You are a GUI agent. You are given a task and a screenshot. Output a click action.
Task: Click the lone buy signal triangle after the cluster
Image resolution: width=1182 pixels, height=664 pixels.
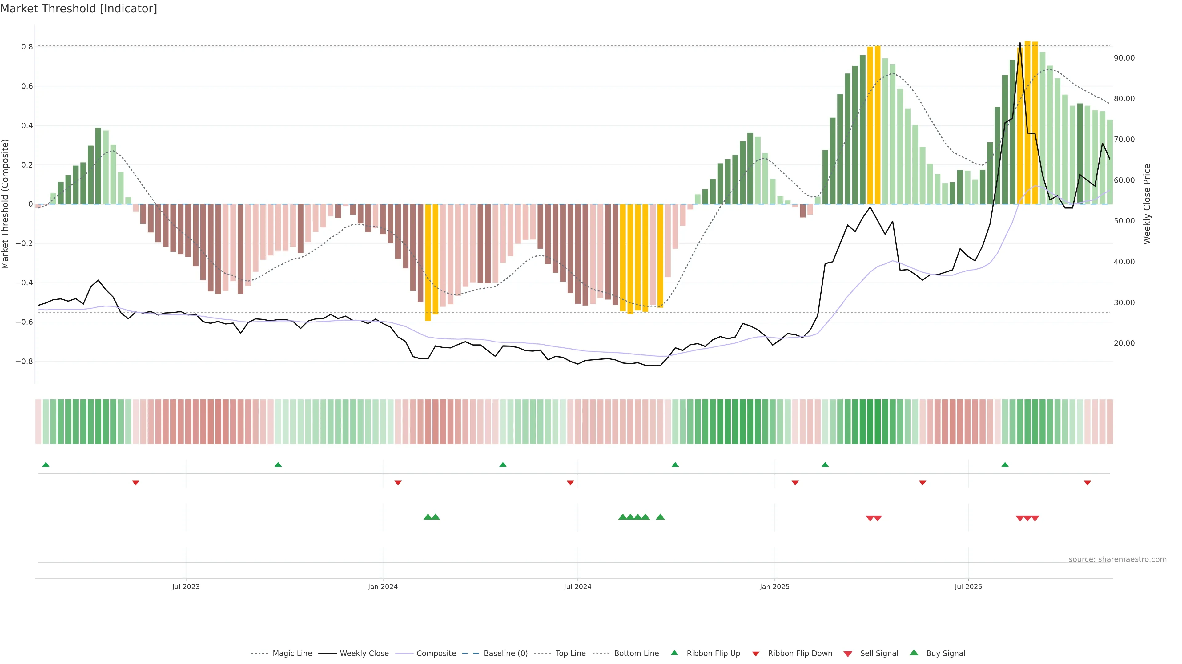660,517
